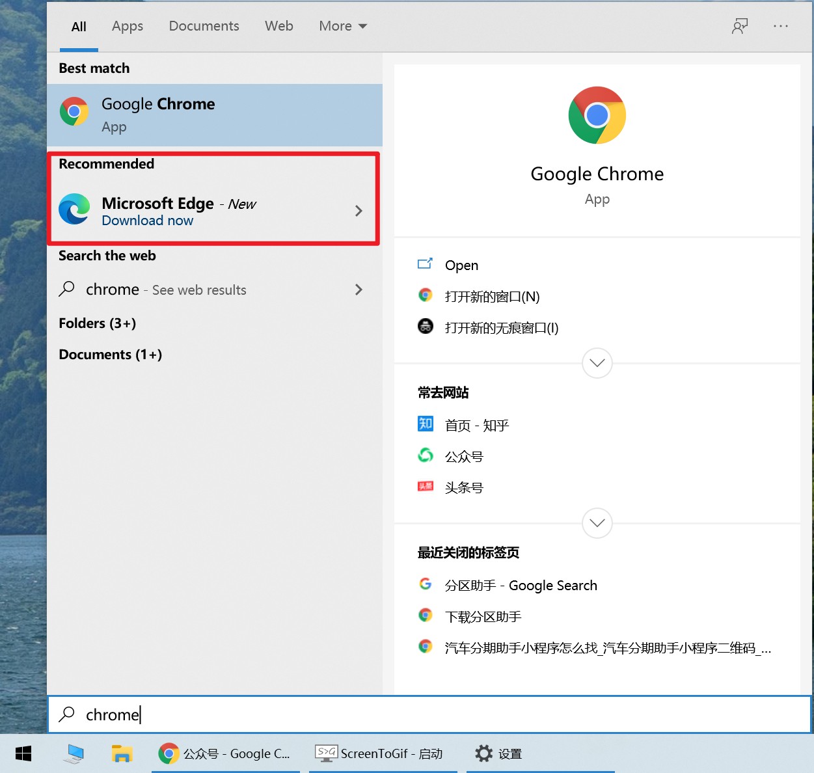Switch to 公众号 - Google Chrome taskbar window
Viewport: 814px width, 773px height.
click(226, 753)
